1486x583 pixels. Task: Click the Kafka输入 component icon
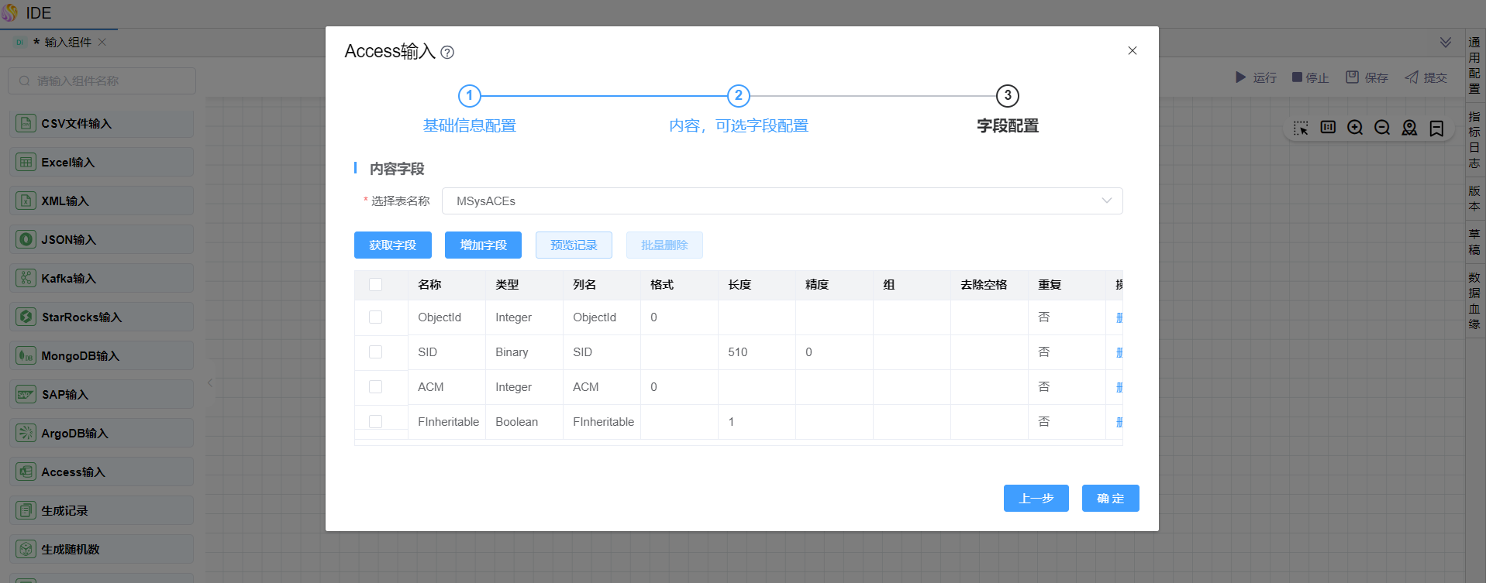[26, 279]
